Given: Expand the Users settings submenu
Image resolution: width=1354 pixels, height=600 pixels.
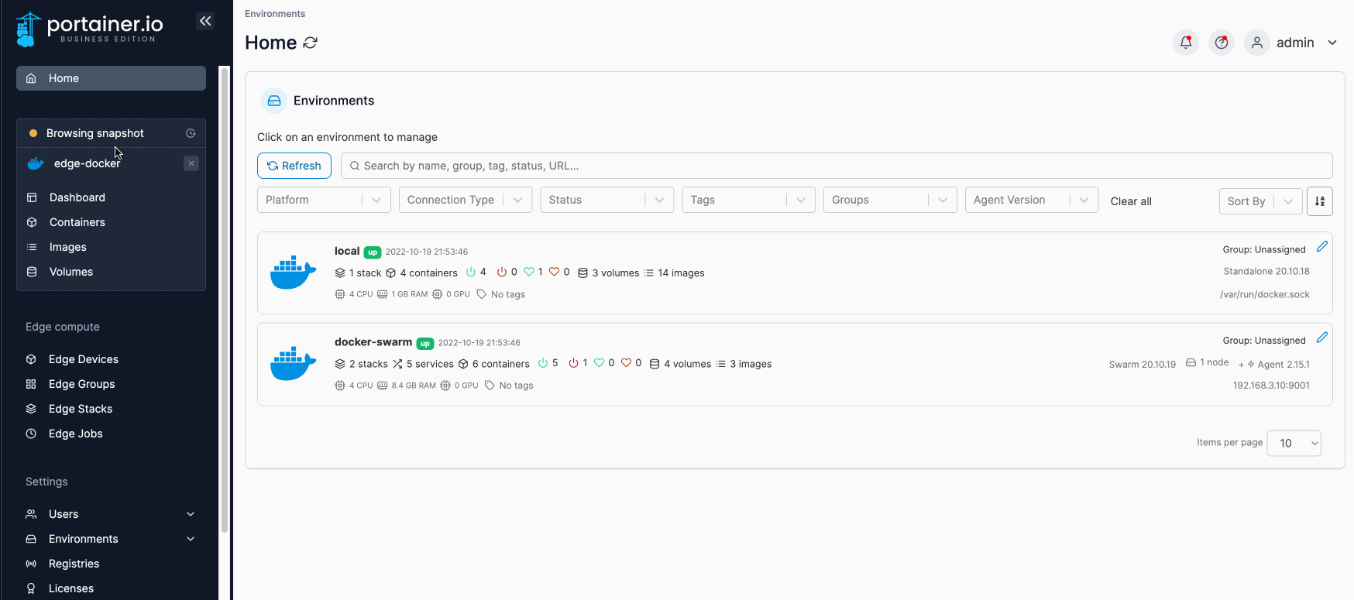Looking at the screenshot, I should point(191,514).
